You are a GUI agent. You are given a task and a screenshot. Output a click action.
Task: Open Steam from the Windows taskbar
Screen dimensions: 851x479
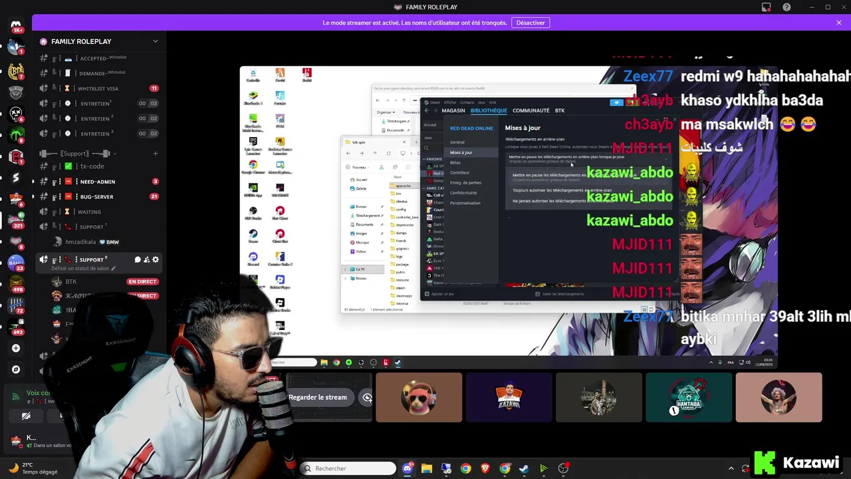tap(525, 468)
